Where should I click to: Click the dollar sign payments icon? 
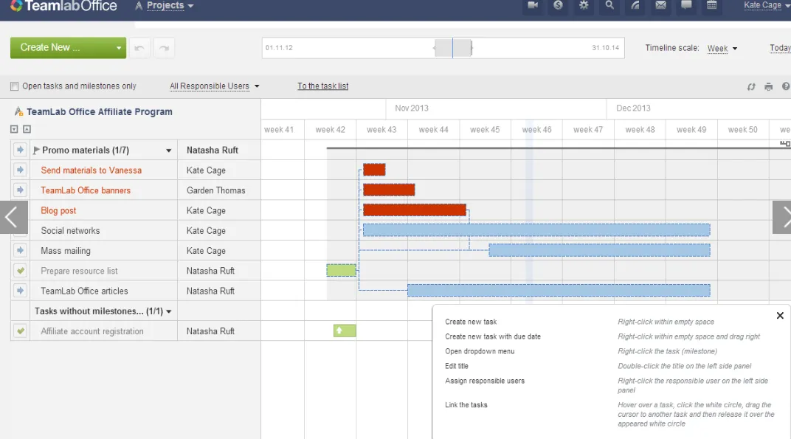tap(559, 6)
